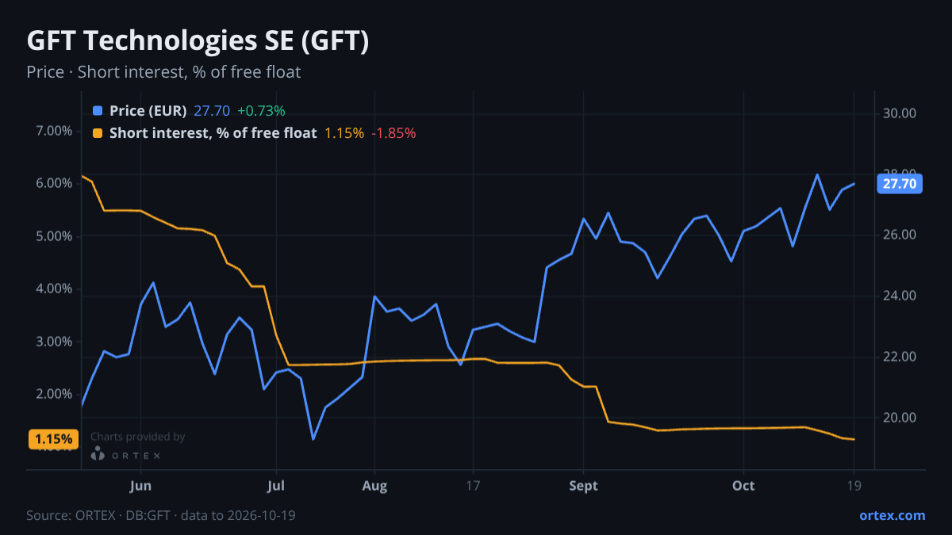Click the 26.00 right axis label
Screen dimensions: 952x535
[x=900, y=235]
